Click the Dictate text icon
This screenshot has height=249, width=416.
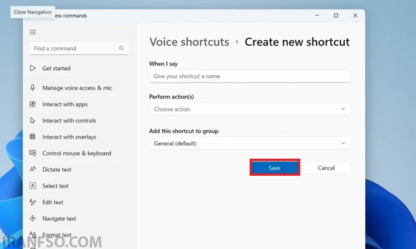(32, 169)
